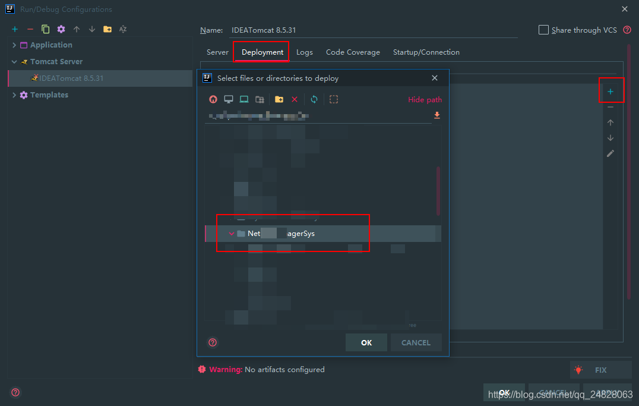
Task: Click the file chooser vertical scrollbar
Action: 438,191
